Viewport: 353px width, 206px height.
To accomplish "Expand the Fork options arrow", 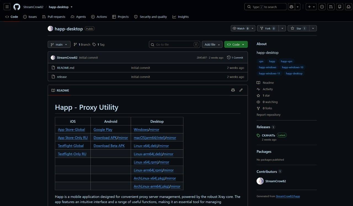I will [x=282, y=28].
